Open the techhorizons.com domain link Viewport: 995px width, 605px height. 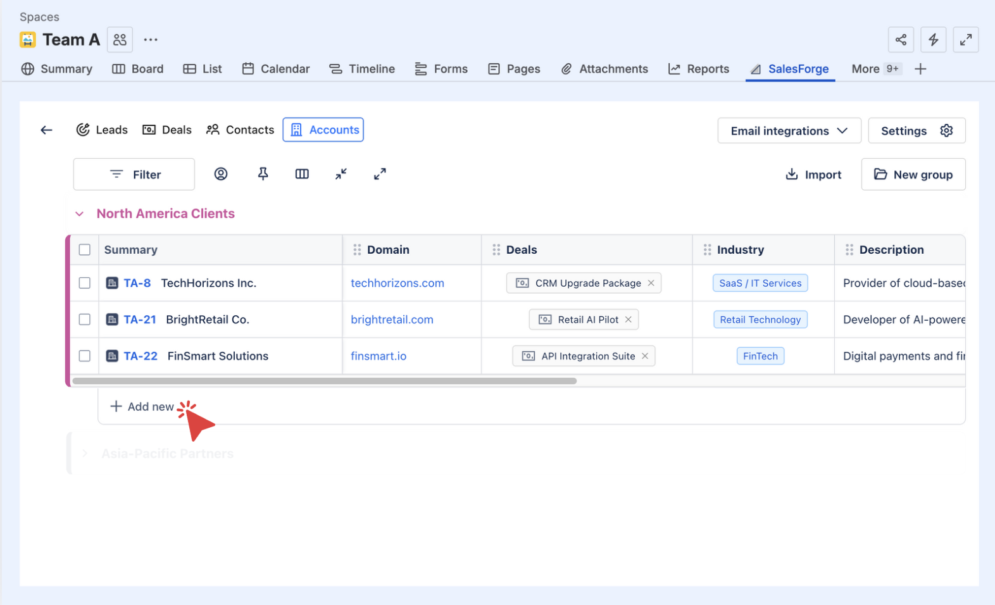pyautogui.click(x=397, y=283)
